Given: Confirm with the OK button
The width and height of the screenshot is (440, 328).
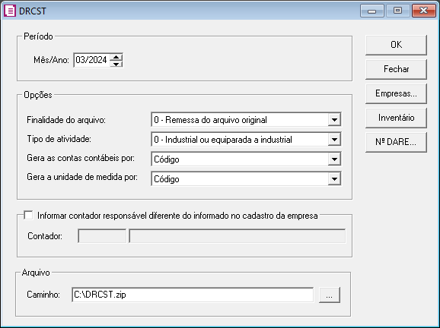Looking at the screenshot, I should tap(396, 45).
